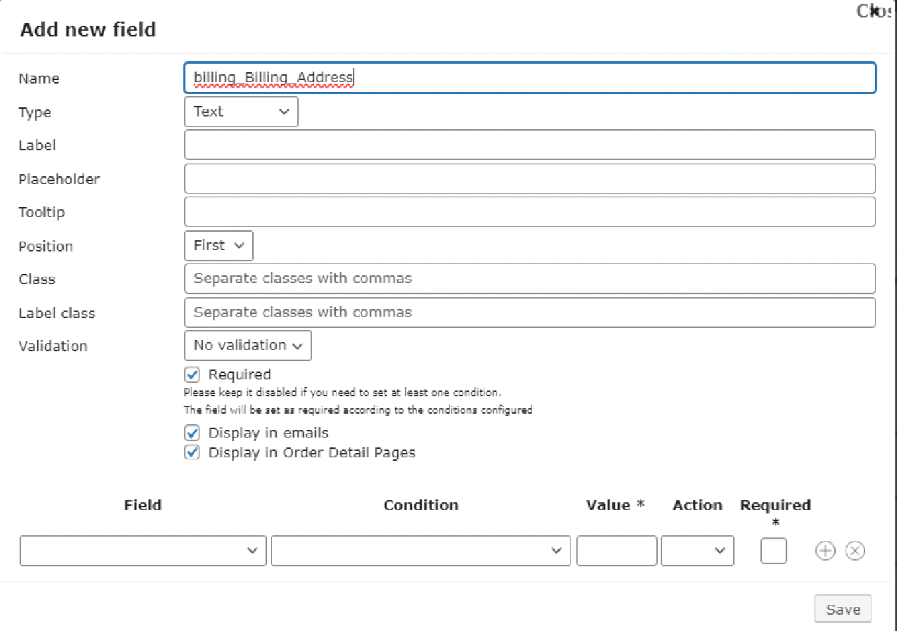Open the Condition dropdown

pyautogui.click(x=420, y=551)
